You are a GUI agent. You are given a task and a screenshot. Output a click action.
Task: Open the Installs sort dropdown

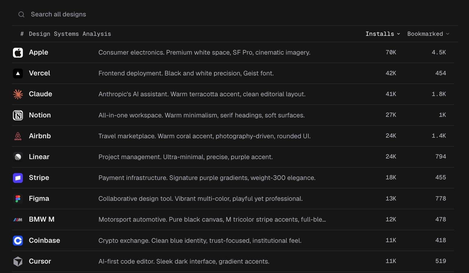[x=383, y=34]
